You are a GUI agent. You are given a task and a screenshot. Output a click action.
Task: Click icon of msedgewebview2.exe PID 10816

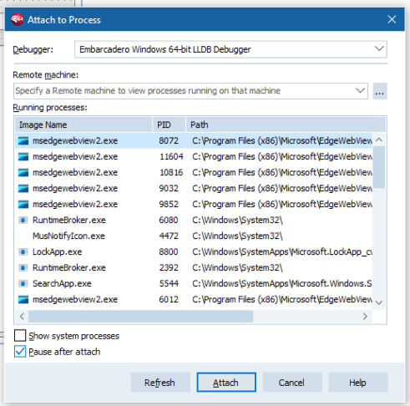(23, 173)
